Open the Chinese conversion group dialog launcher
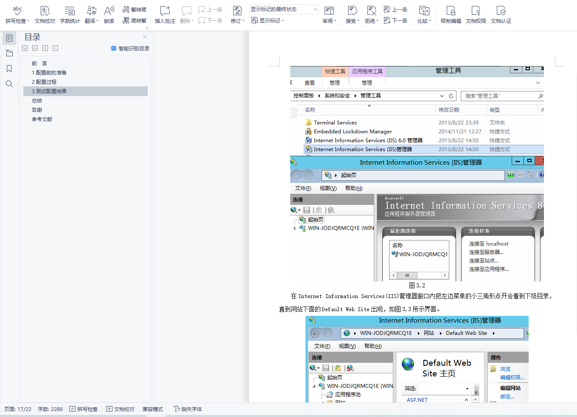Screen dimensions: 577x417 pos(147,28)
